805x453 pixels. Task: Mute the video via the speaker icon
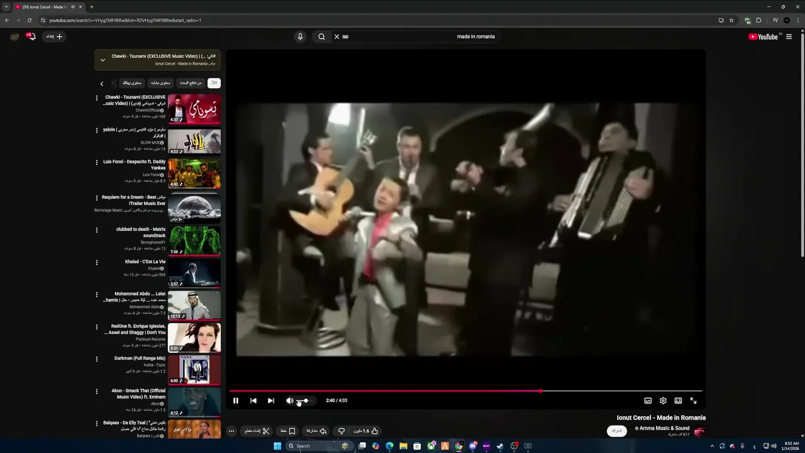tap(289, 401)
